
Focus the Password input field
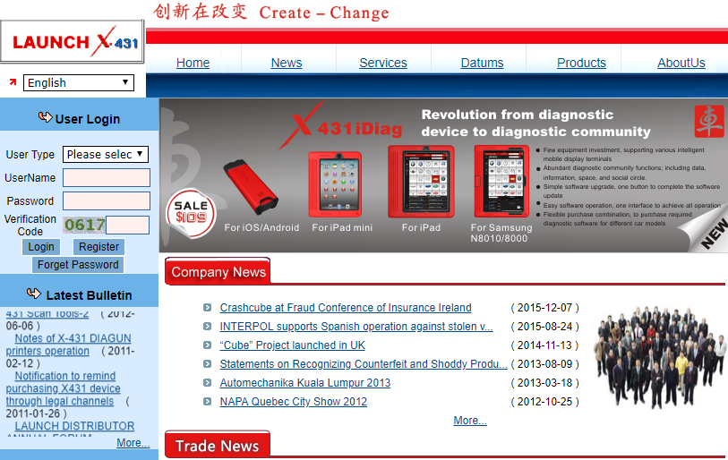(107, 201)
